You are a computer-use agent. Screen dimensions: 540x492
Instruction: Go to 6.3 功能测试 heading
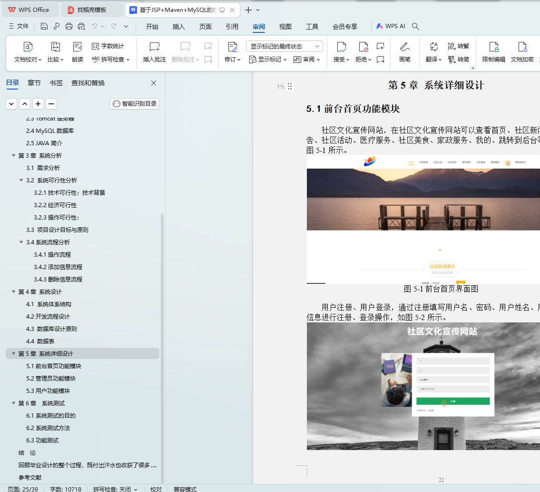(42, 440)
